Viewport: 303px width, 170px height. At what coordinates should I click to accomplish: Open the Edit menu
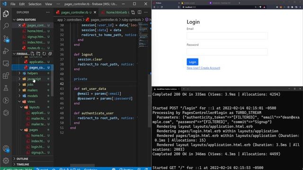pyautogui.click(x=22, y=4)
